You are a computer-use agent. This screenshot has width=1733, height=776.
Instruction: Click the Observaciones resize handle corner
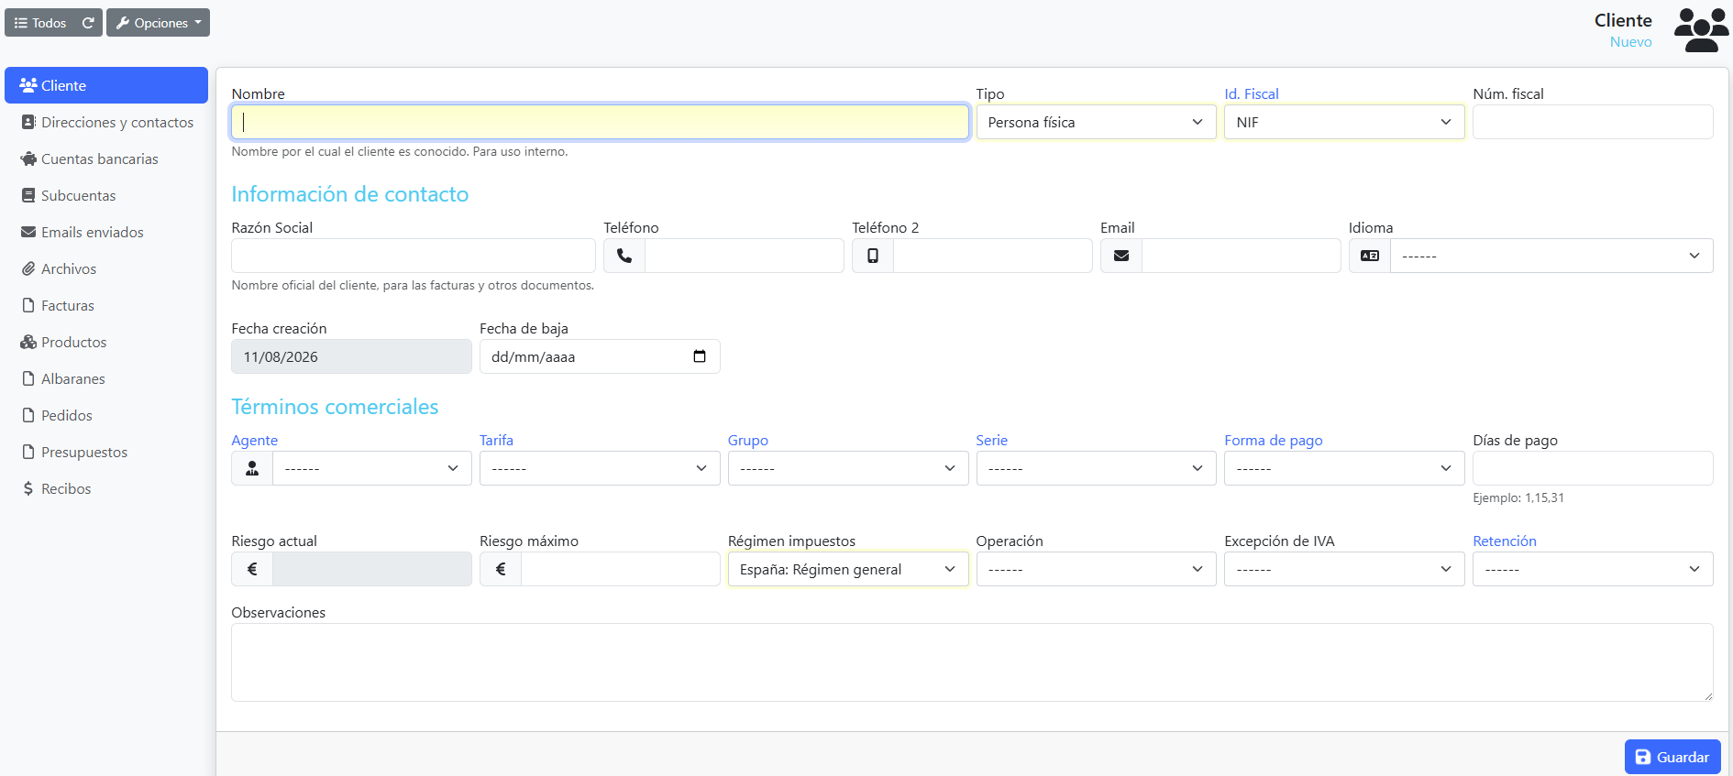tap(1707, 696)
